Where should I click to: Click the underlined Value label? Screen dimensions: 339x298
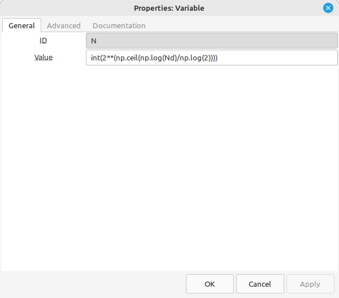(x=44, y=58)
